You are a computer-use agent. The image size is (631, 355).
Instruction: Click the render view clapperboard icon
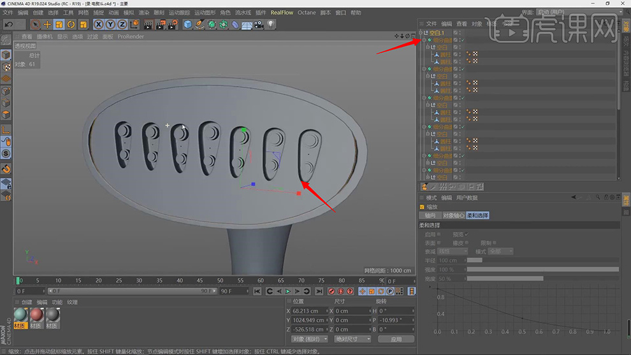coord(148,24)
